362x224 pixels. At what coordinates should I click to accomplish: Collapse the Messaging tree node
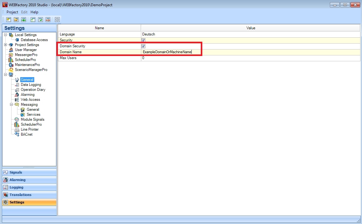click(x=12, y=105)
